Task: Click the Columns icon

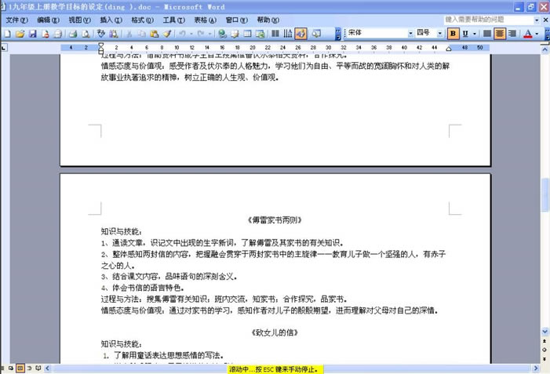Action: (x=275, y=34)
